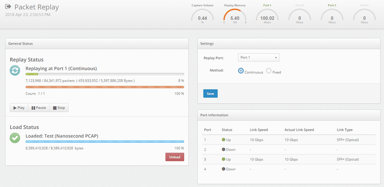Screen dimensions: 384x187
Task: Click the Port 1 throughput gauge
Action: point(267,15)
